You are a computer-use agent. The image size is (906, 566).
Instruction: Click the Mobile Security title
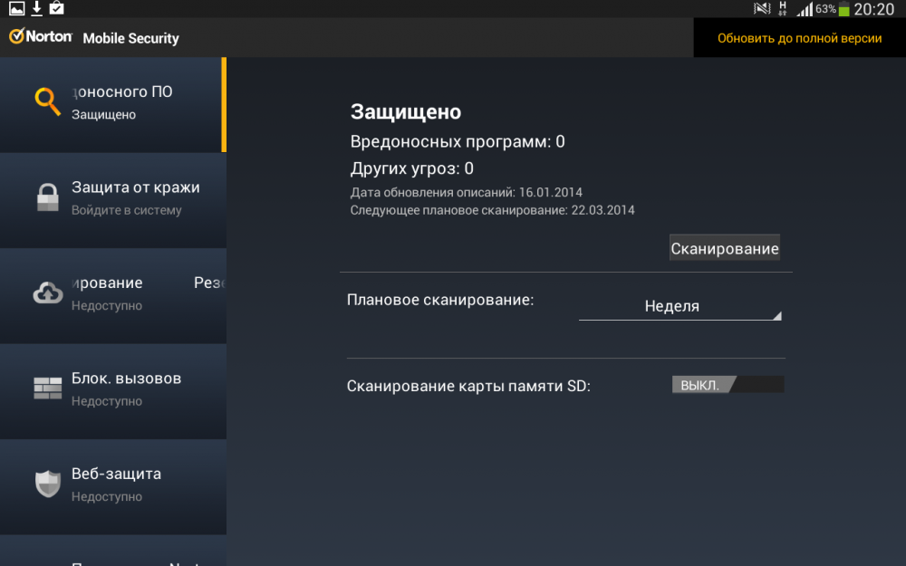[130, 38]
